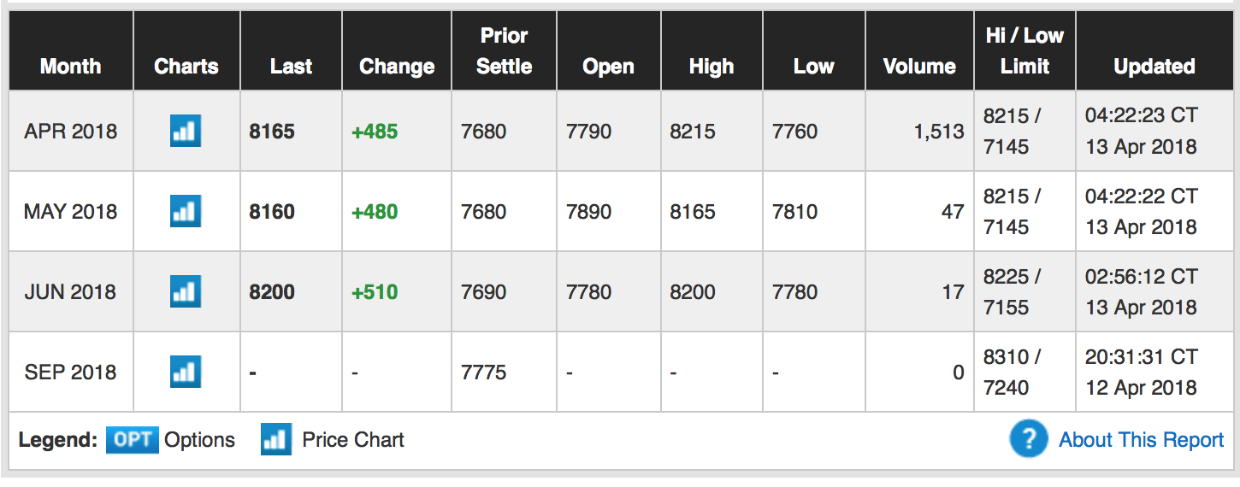Open the JUN 2018 price chart icon

click(186, 292)
